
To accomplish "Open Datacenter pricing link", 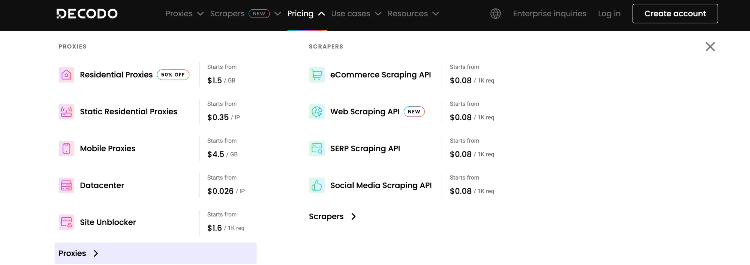I will click(x=102, y=185).
